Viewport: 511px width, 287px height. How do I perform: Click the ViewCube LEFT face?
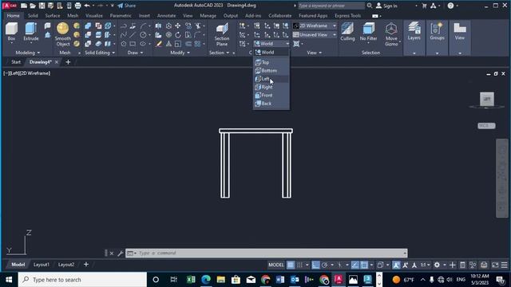[487, 99]
